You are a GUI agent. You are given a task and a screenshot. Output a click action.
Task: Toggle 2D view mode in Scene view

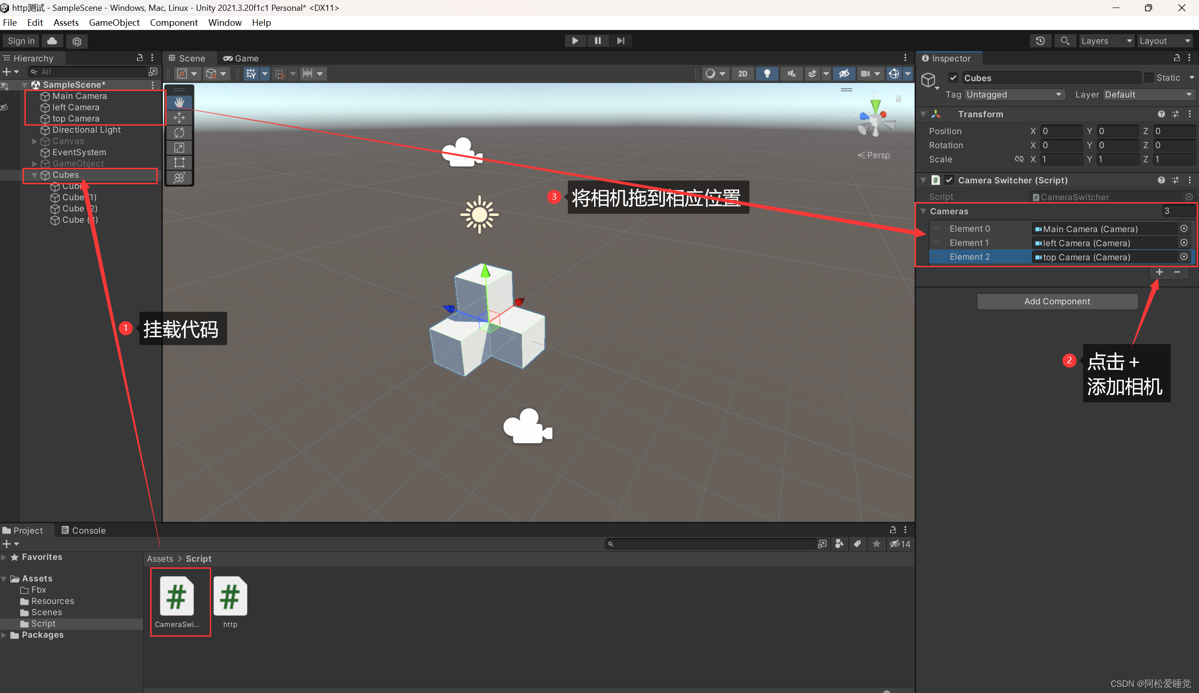click(743, 74)
